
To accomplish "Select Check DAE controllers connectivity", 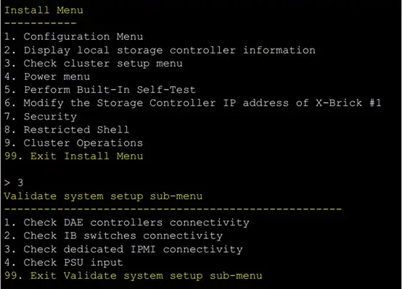I will (127, 222).
